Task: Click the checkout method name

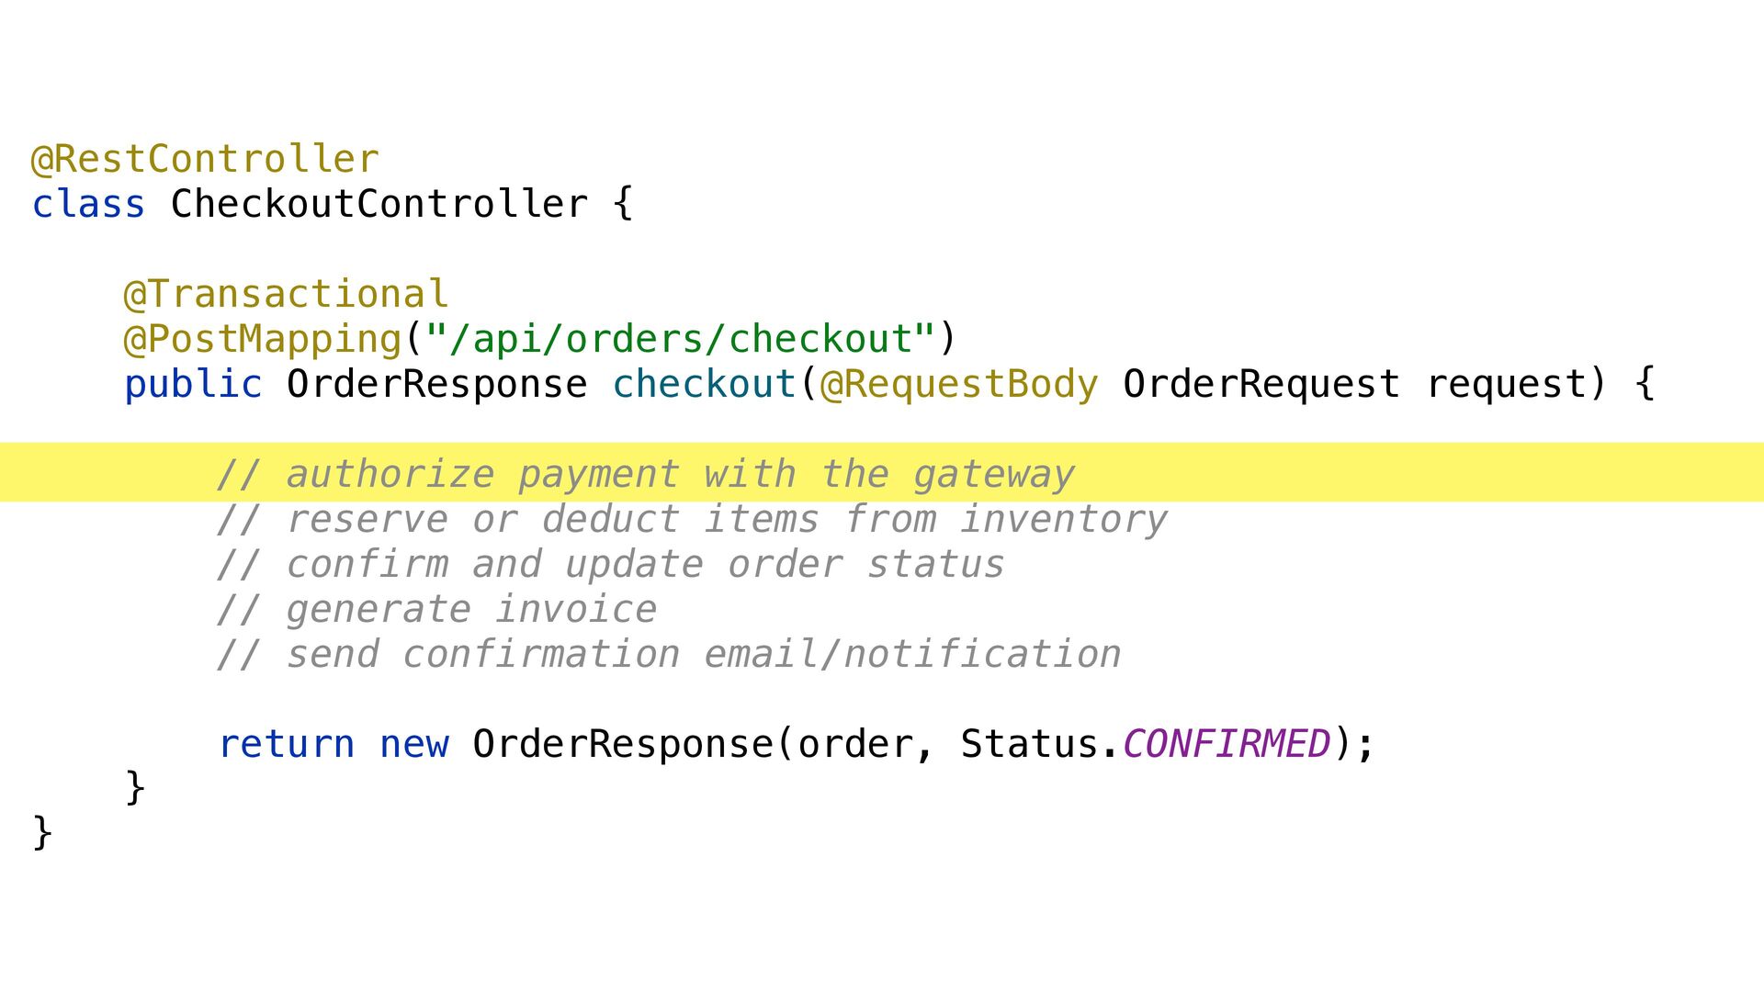Action: coord(704,384)
